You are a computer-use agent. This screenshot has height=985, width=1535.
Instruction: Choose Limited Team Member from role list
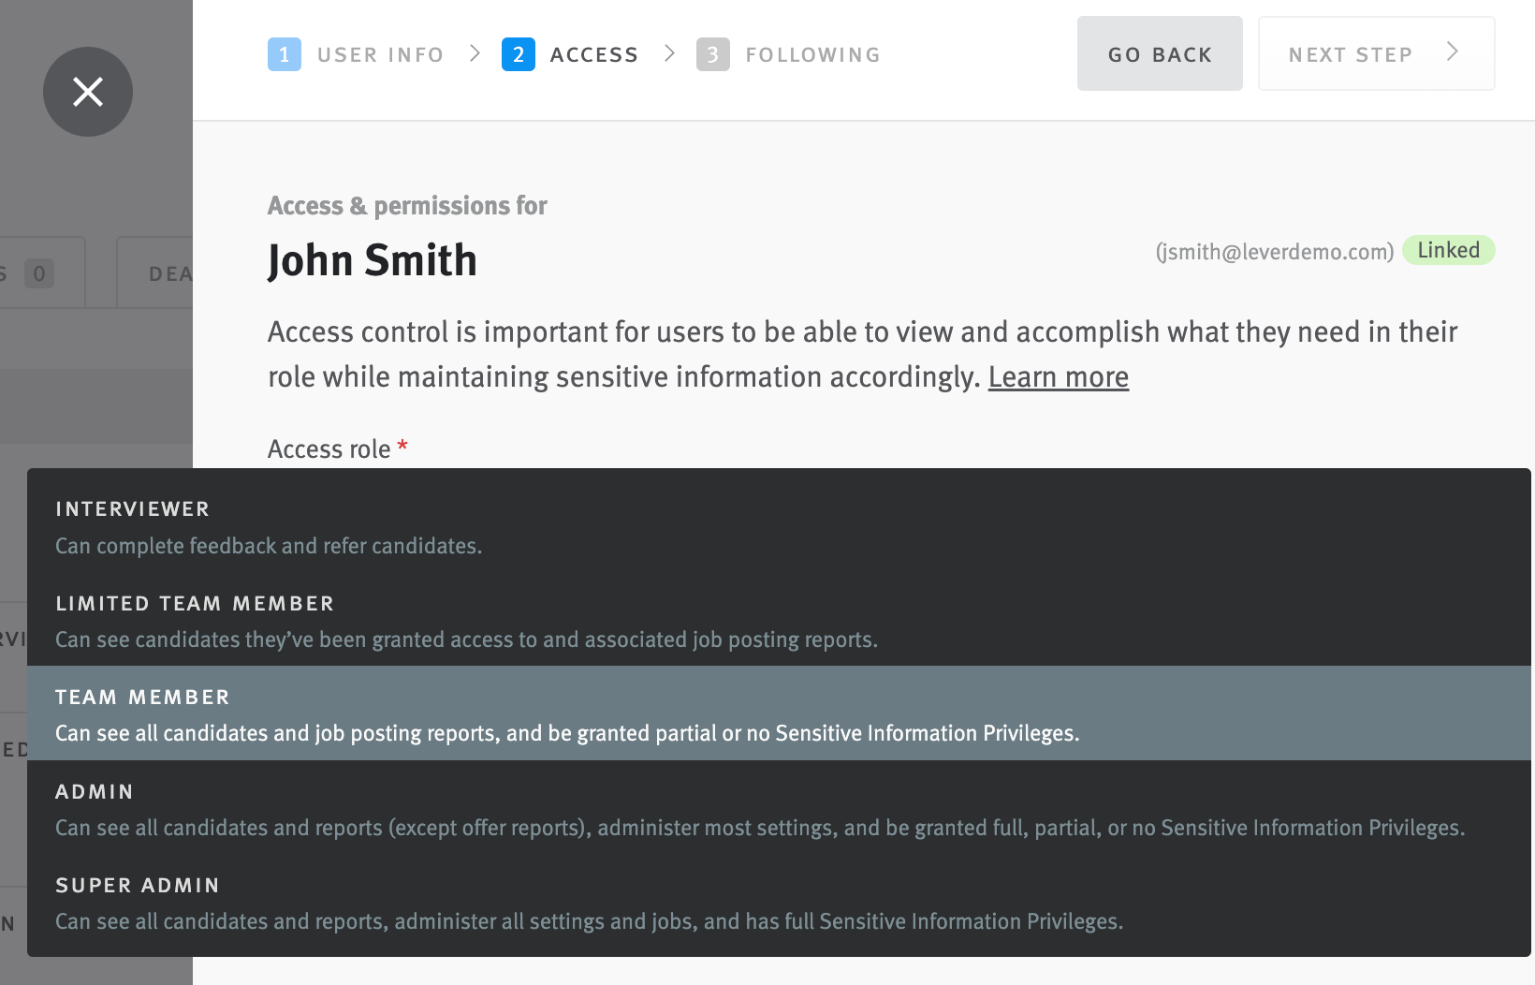click(374, 621)
